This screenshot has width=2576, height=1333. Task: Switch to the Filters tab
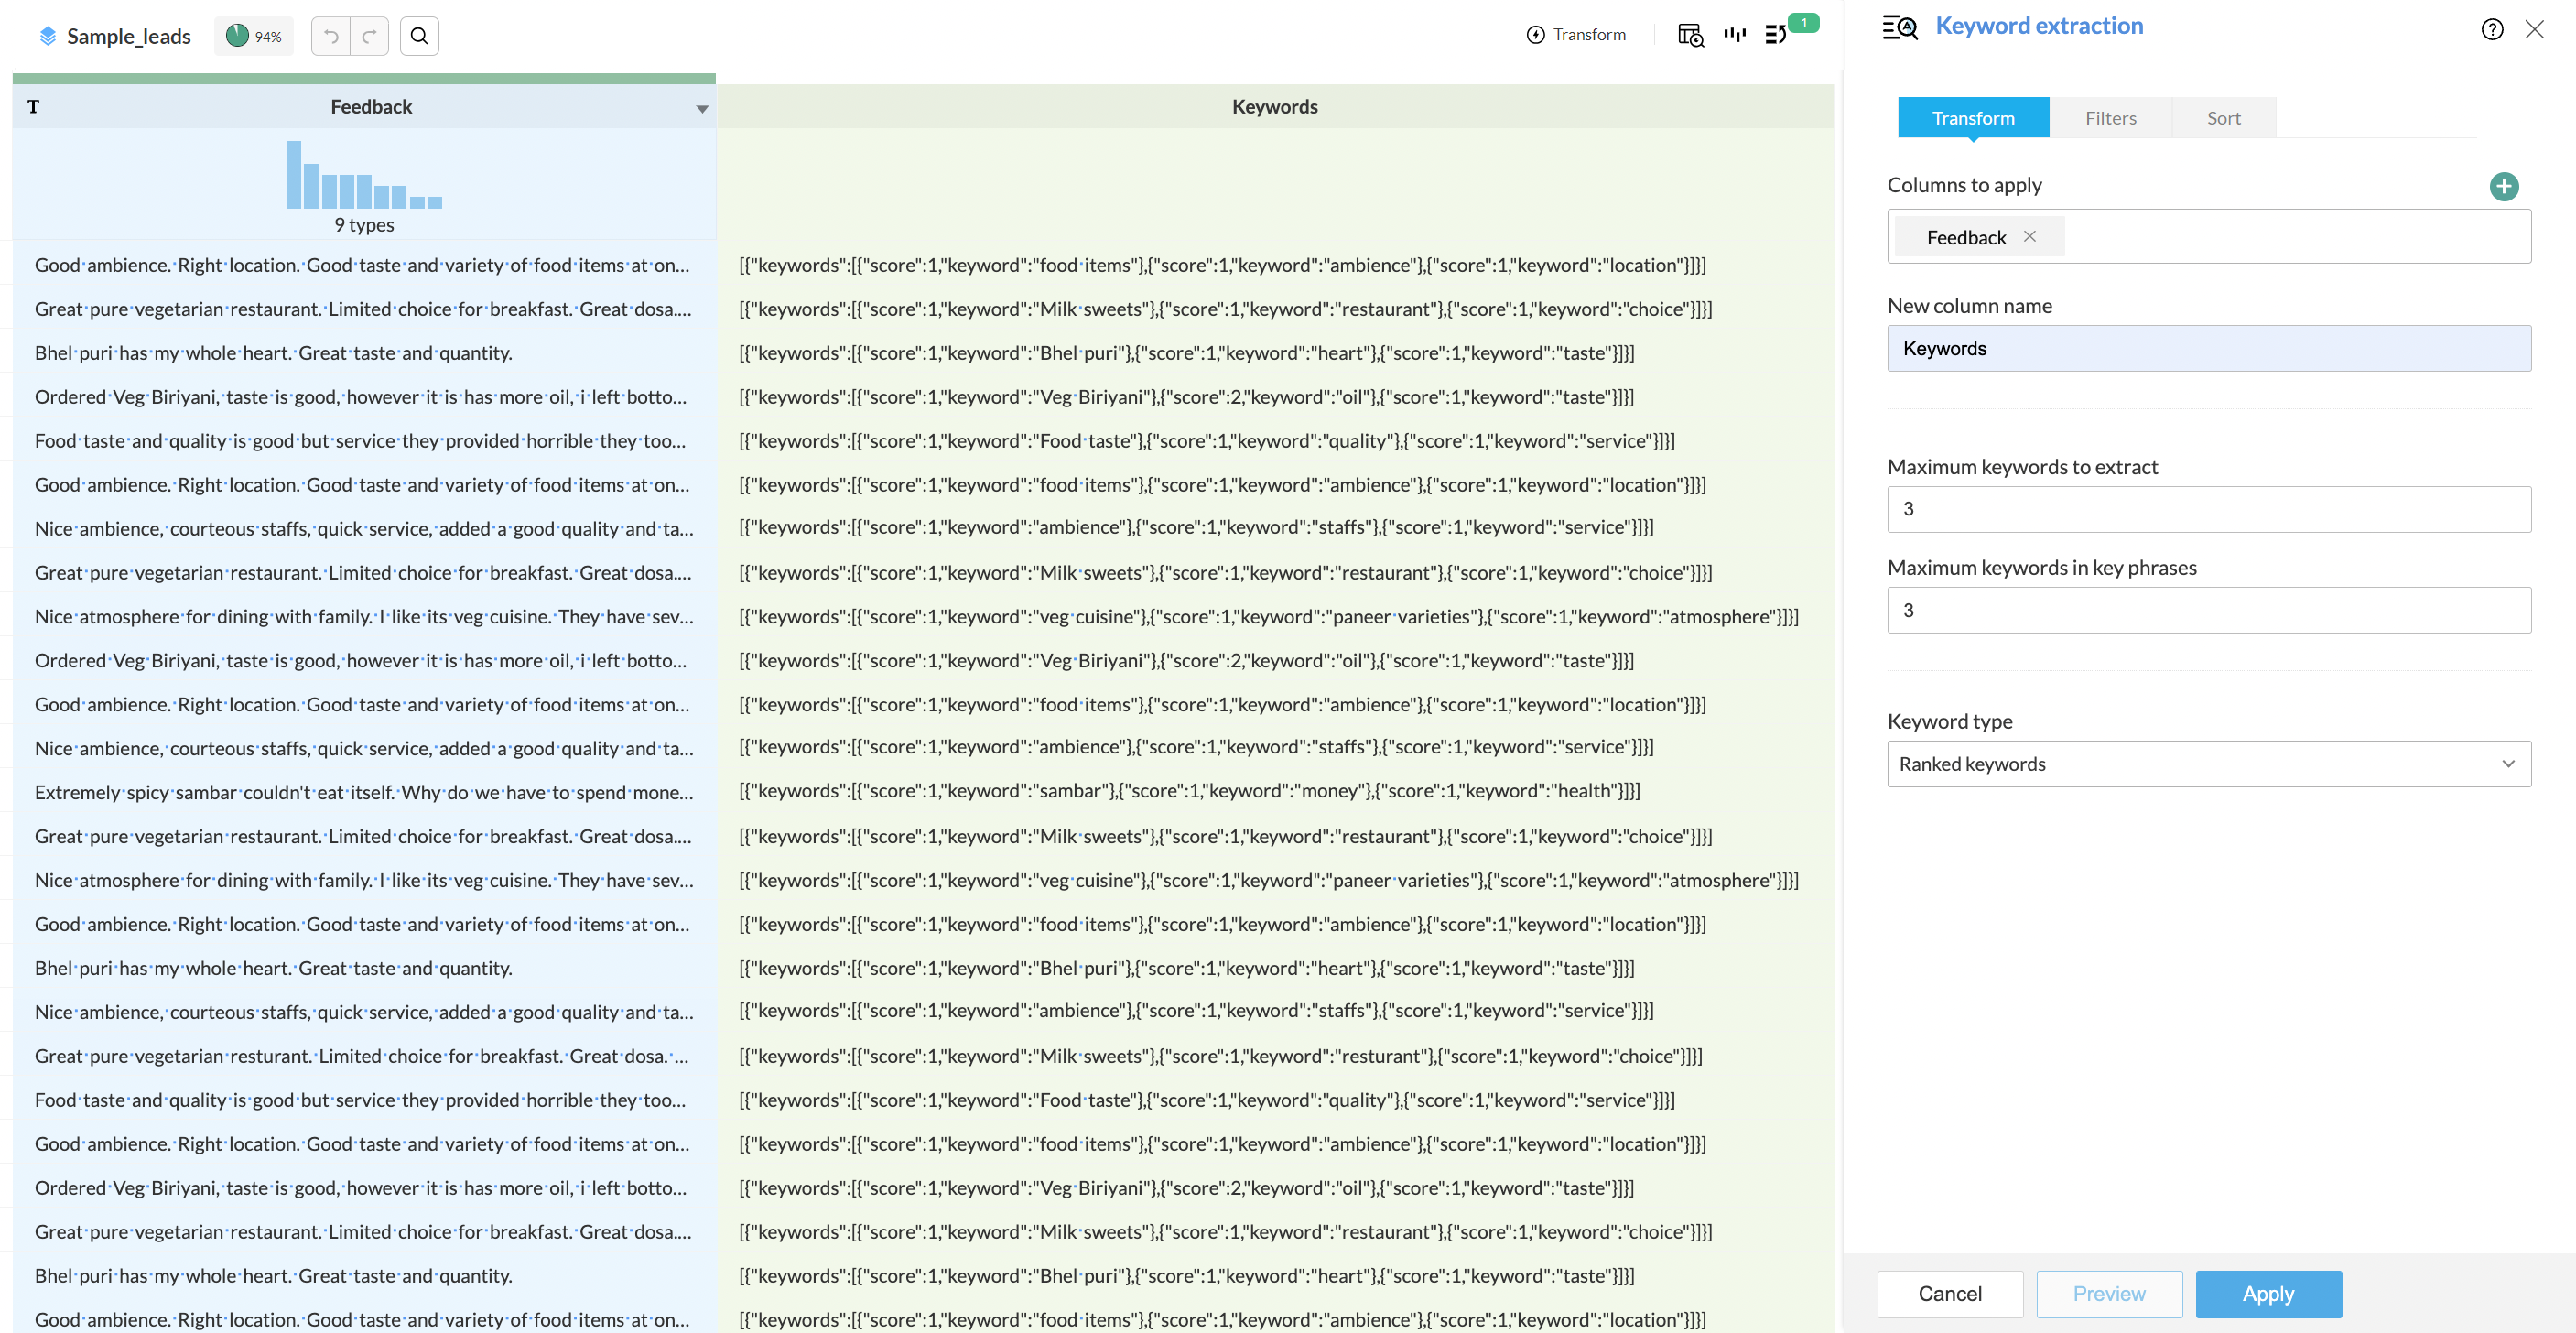tap(2110, 118)
